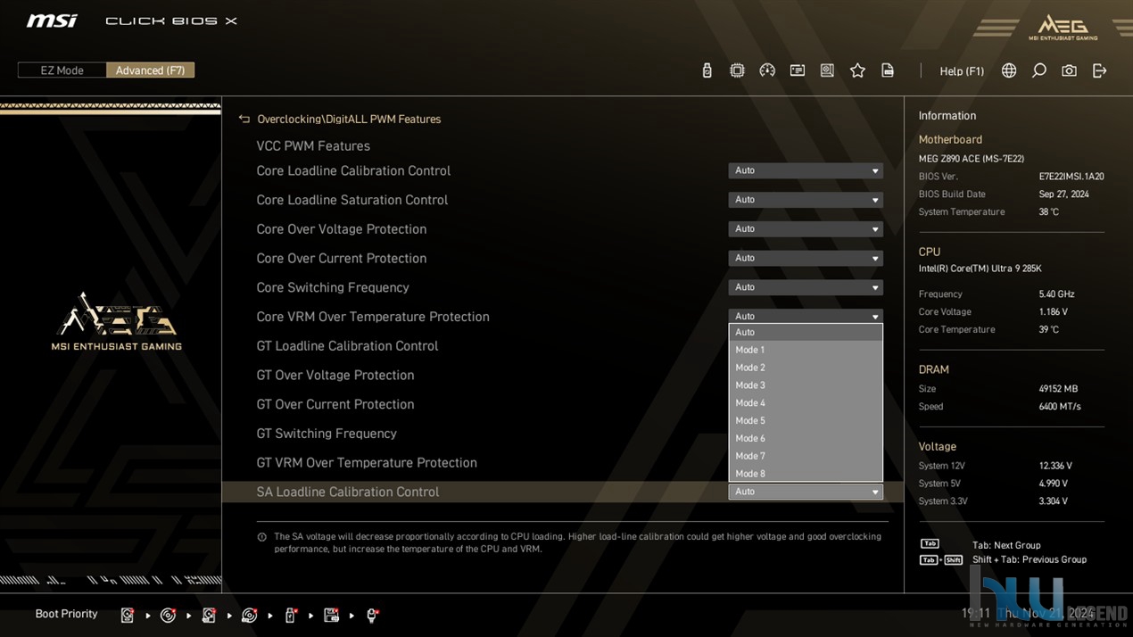Screen dimensions: 1133x637
Task: Open Core Over Current Protection dropdown
Action: pyautogui.click(x=806, y=259)
